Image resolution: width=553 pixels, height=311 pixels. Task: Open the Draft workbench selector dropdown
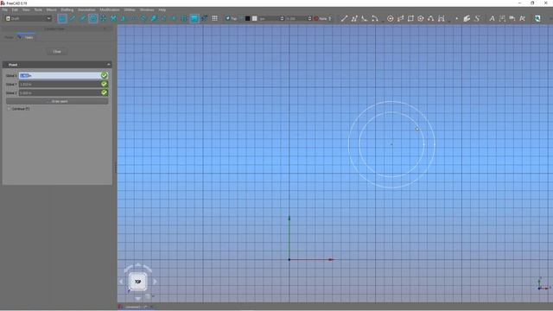[29, 18]
